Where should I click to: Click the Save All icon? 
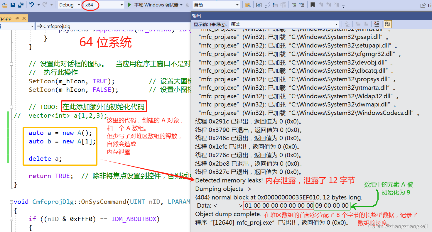click(21, 5)
